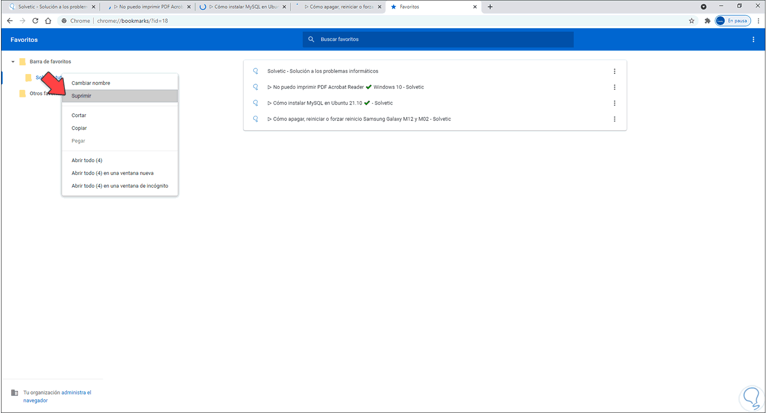Click the forward navigation arrow
767x413 pixels.
(22, 21)
